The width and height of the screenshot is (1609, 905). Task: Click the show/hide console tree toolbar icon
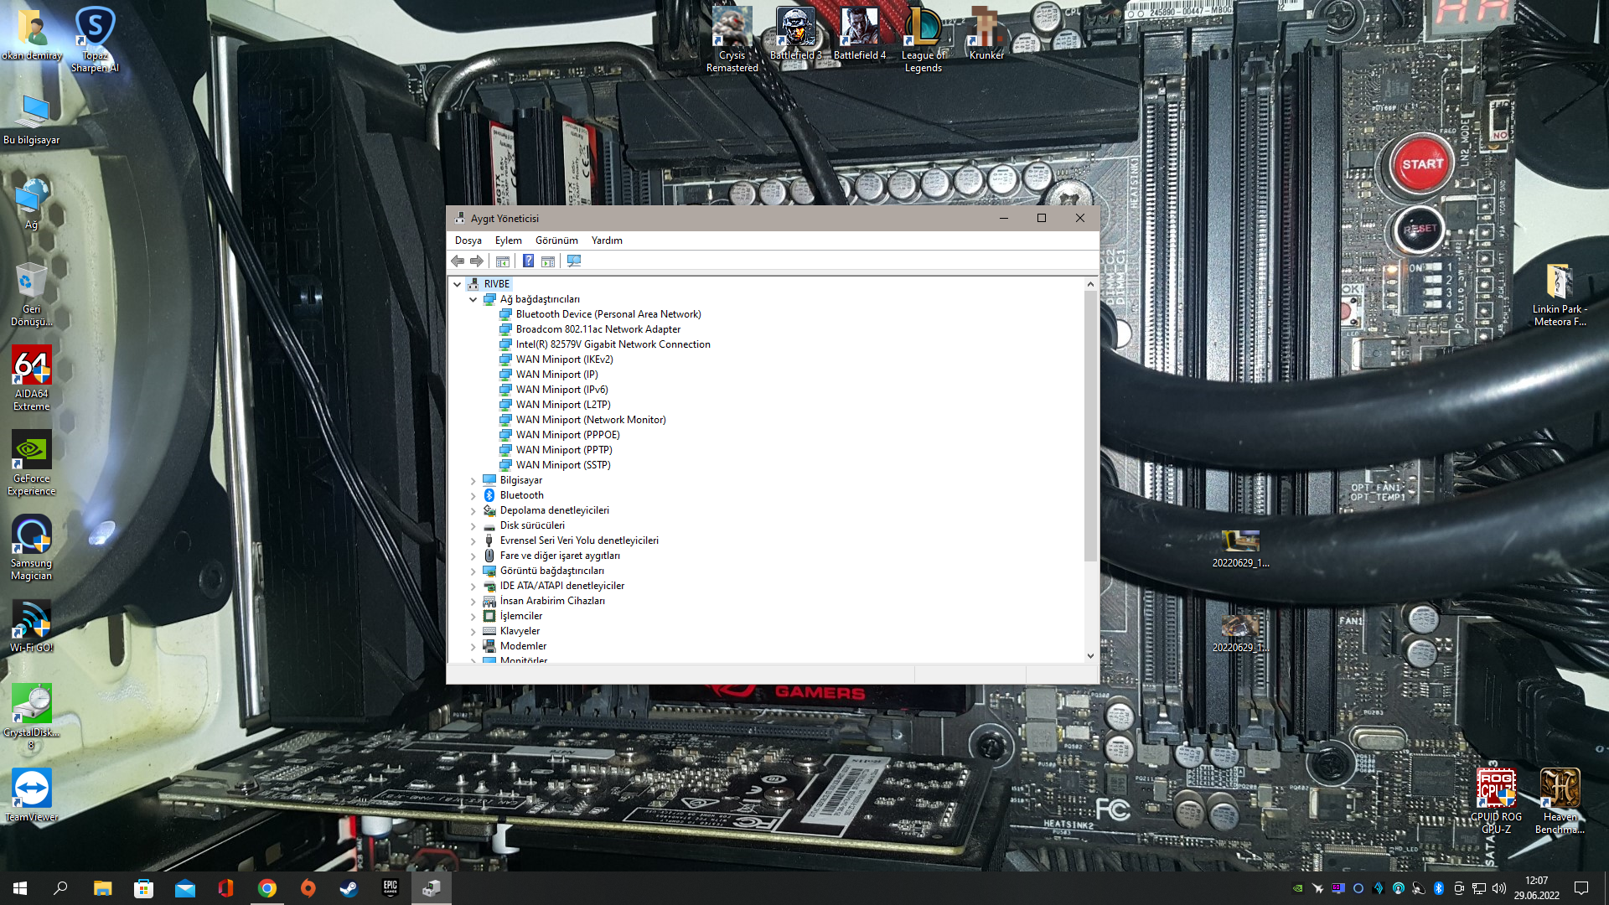503,261
